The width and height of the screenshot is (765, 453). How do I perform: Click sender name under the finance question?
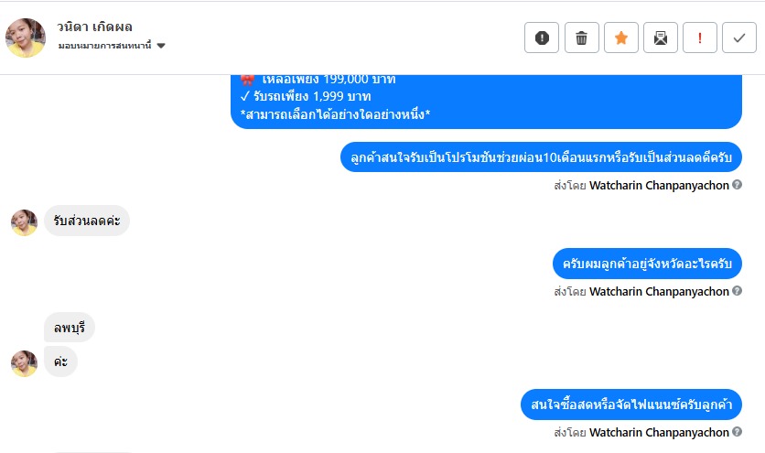(x=659, y=433)
